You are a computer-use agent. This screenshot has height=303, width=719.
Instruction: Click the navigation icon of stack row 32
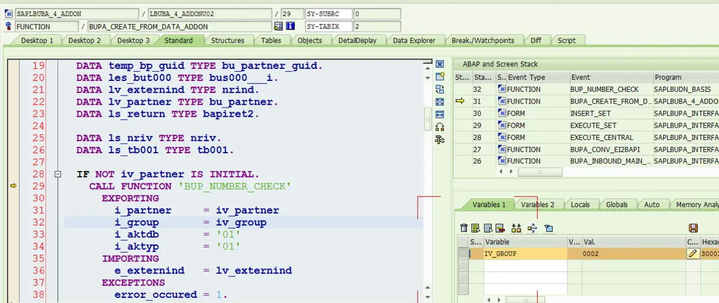tap(502, 89)
